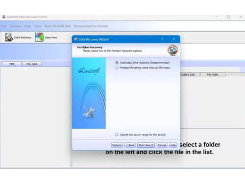Open the Burn CD/USB Disk menu

coord(57,26)
